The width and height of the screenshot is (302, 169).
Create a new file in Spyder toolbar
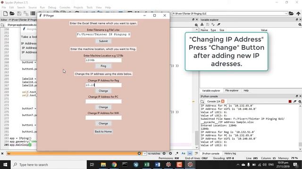(5, 14)
